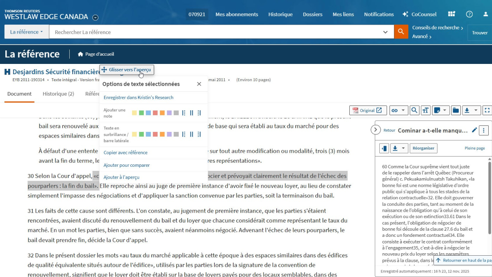
Task: Enter full screen document mode
Action: [x=487, y=110]
